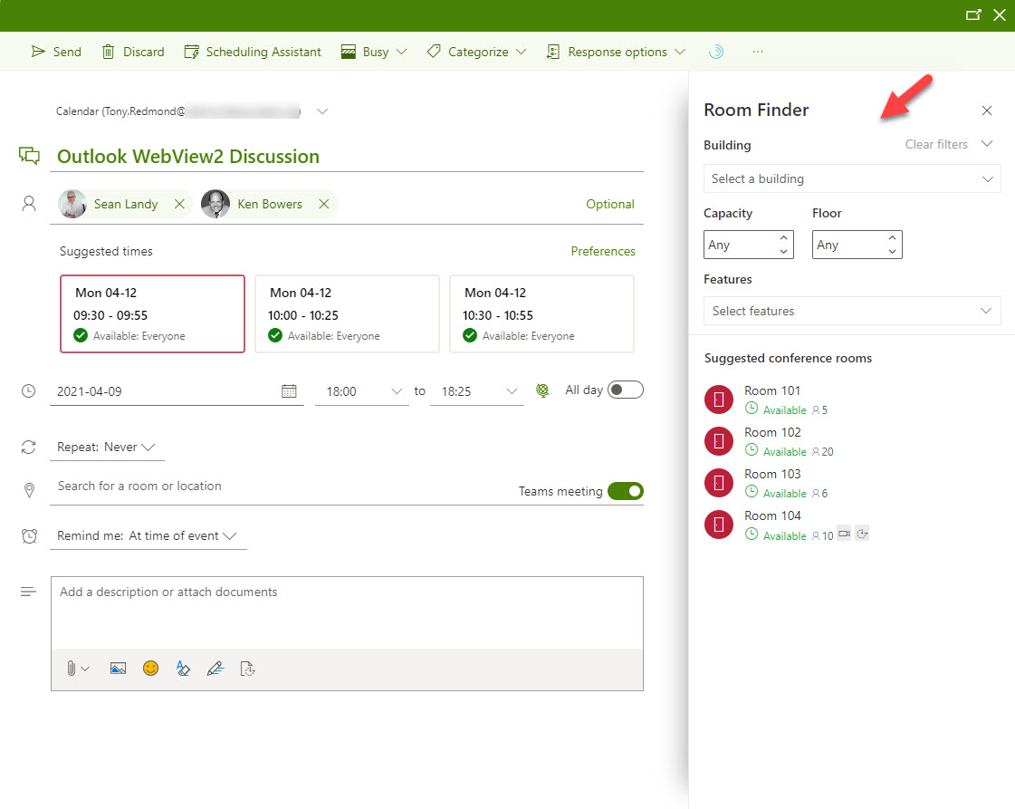The image size is (1015, 809).
Task: Click the Send icon in toolbar
Action: pyautogui.click(x=38, y=52)
